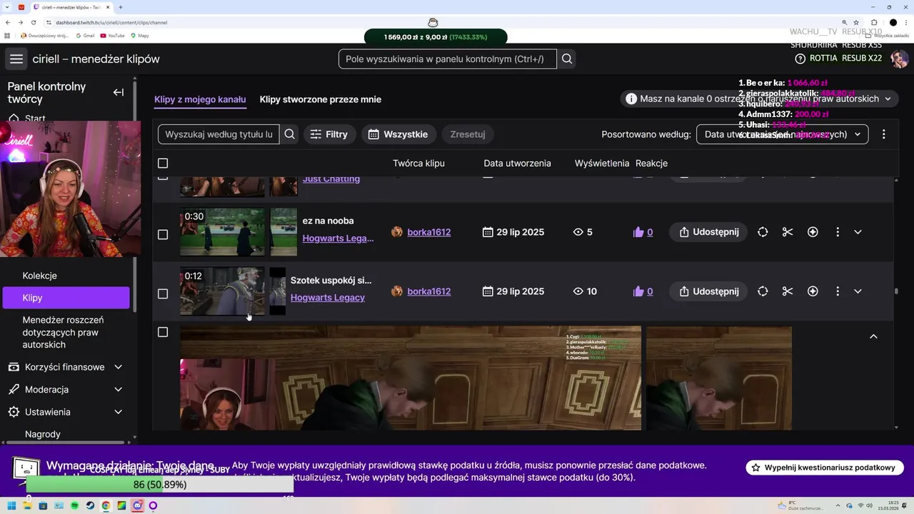Click the dashboard search magnifier button
914x514 pixels.
click(567, 59)
